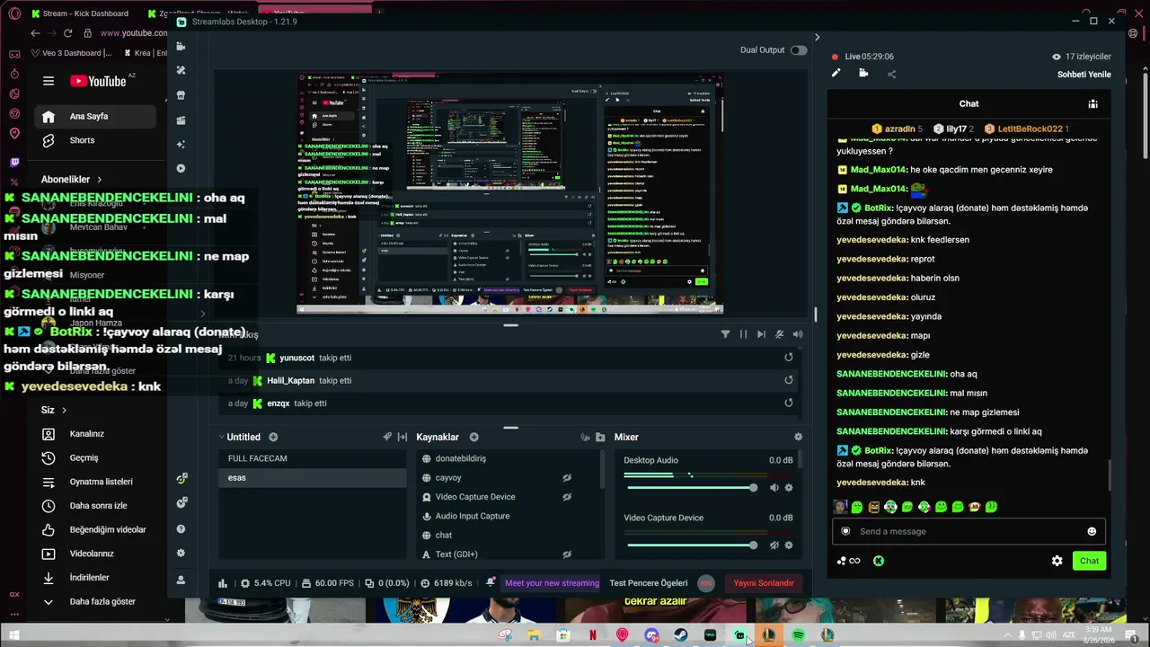Open notifications bell in status bar

coord(491,582)
